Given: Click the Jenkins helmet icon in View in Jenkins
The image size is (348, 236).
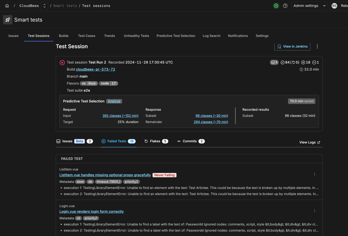Looking at the screenshot, I should (279, 46).
